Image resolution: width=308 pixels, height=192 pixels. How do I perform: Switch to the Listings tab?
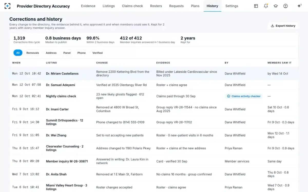109,6
